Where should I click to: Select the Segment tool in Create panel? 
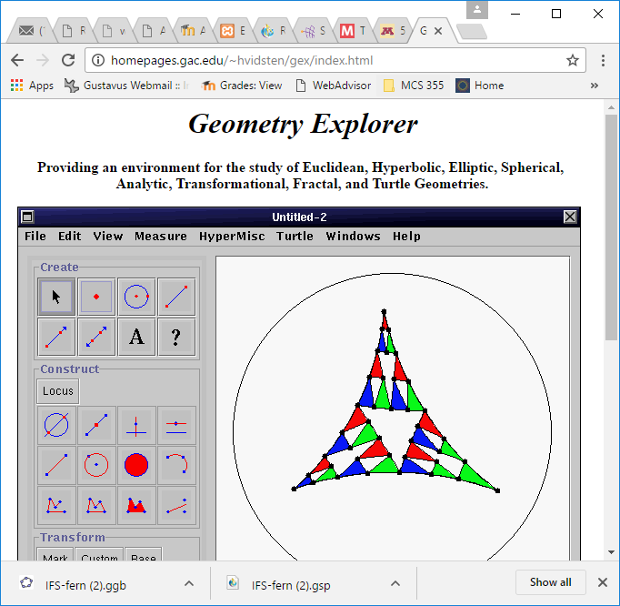tap(176, 297)
